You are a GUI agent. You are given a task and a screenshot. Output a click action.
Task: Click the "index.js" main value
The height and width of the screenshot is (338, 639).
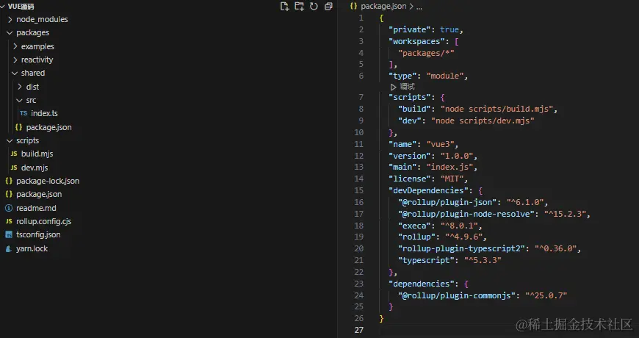(x=450, y=168)
